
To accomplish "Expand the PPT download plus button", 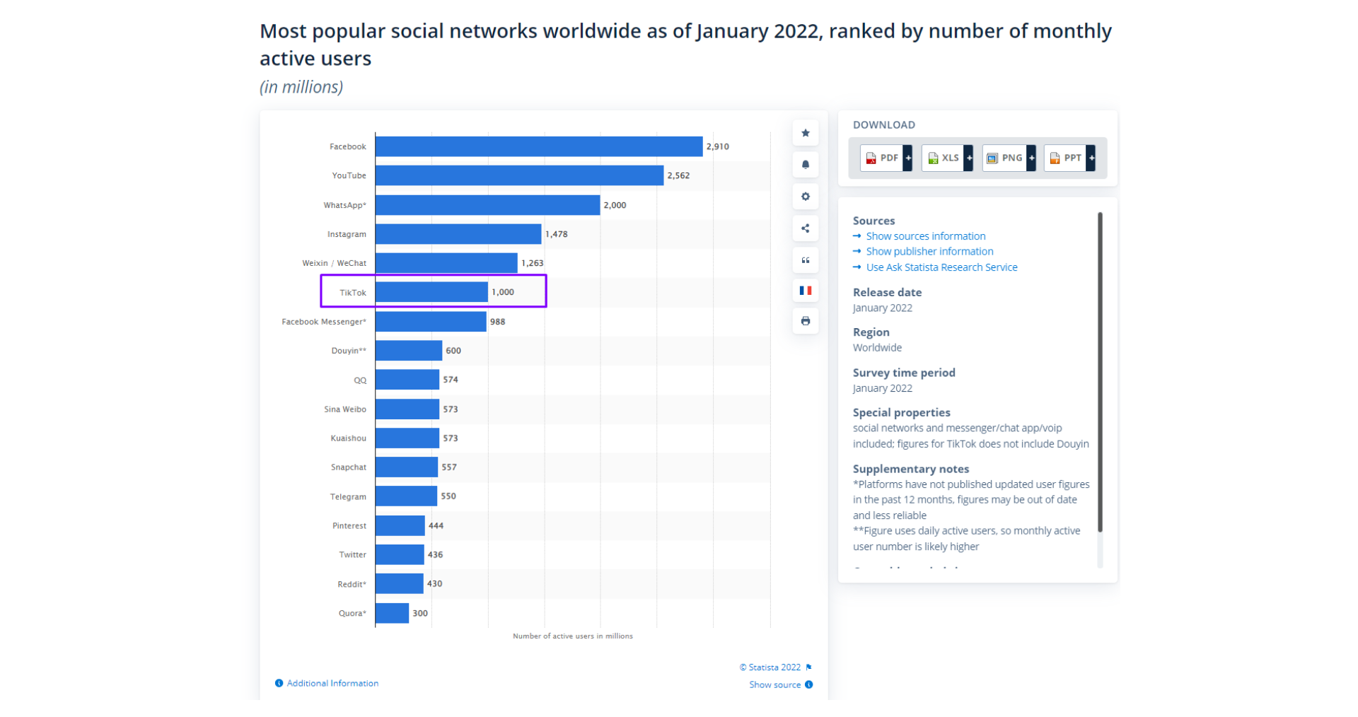I will pos(1091,158).
